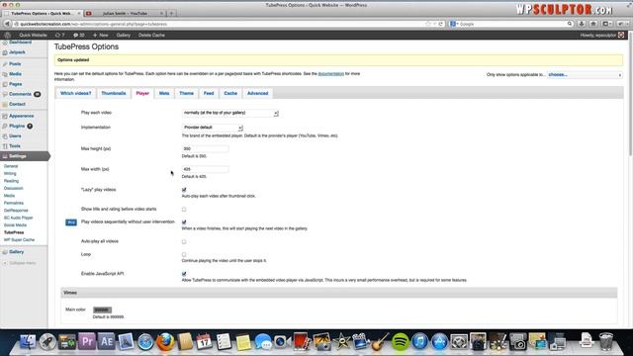Screen dimensions: 633x356
Task: Click the search magnifier in Google box
Action: (570, 24)
